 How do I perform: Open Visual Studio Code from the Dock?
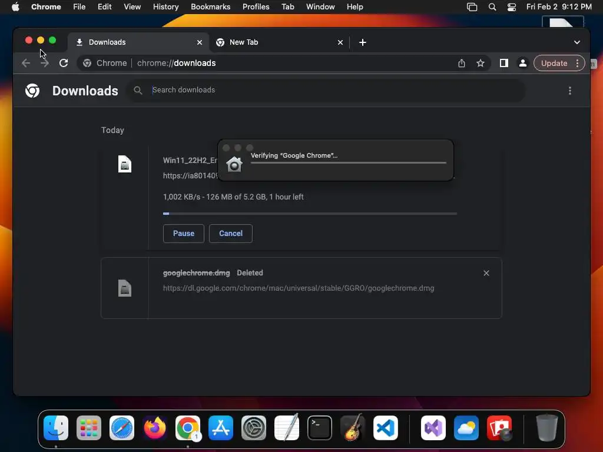click(386, 428)
